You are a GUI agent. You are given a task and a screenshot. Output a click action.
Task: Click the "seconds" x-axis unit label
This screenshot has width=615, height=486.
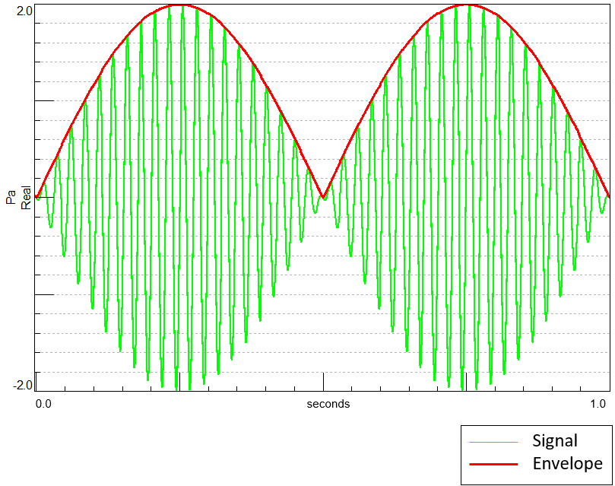(328, 404)
